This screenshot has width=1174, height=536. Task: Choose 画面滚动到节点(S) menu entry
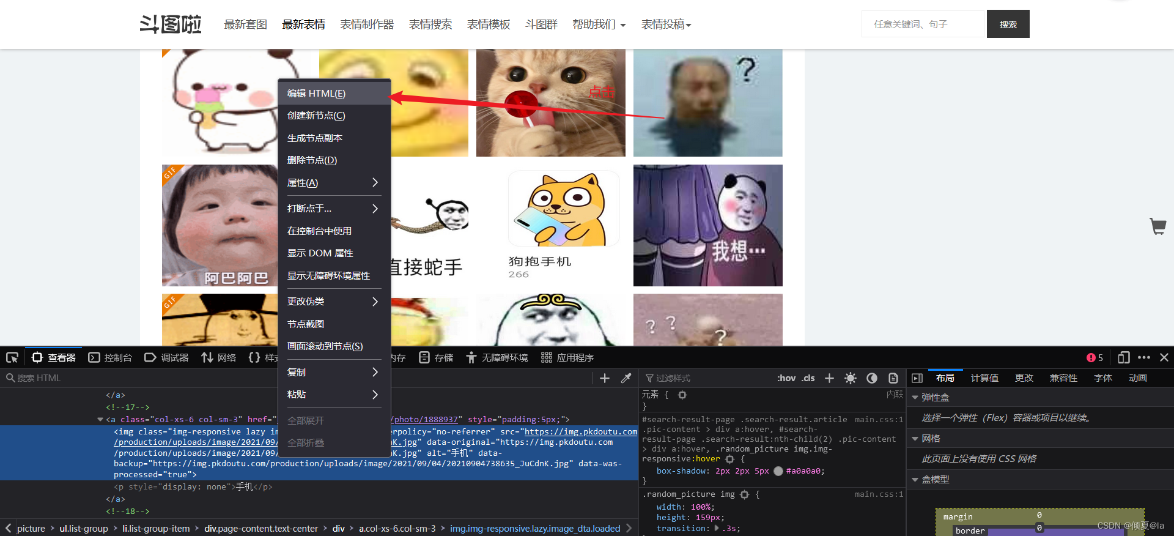click(x=334, y=346)
